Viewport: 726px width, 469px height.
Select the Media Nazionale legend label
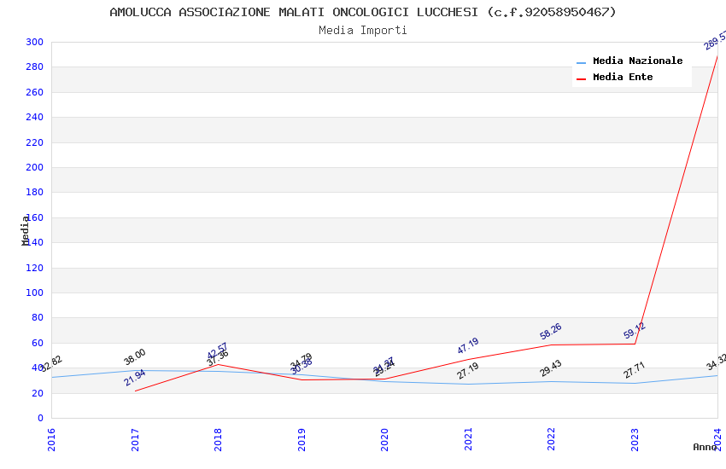[x=637, y=61]
